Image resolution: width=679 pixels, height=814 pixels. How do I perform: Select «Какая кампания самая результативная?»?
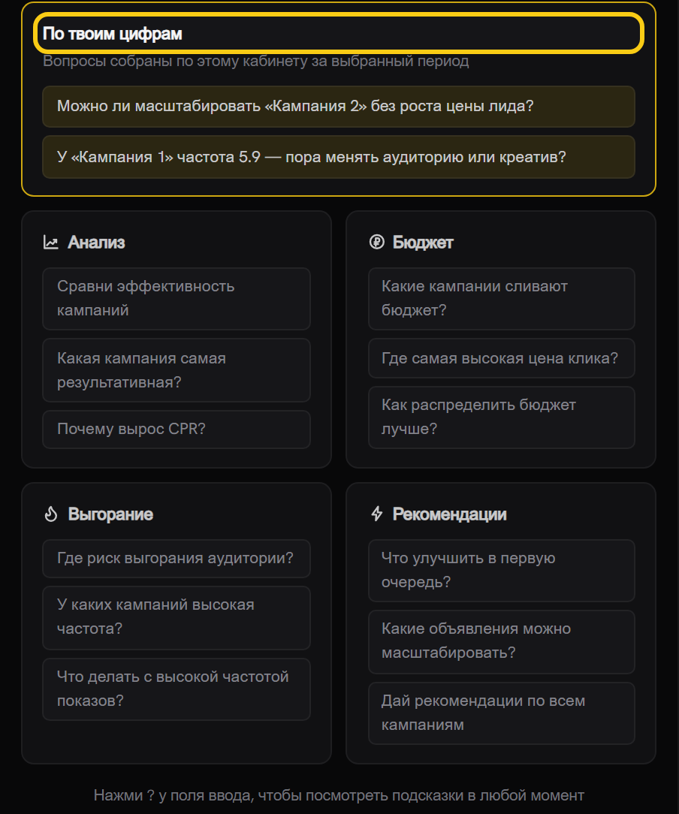[177, 370]
